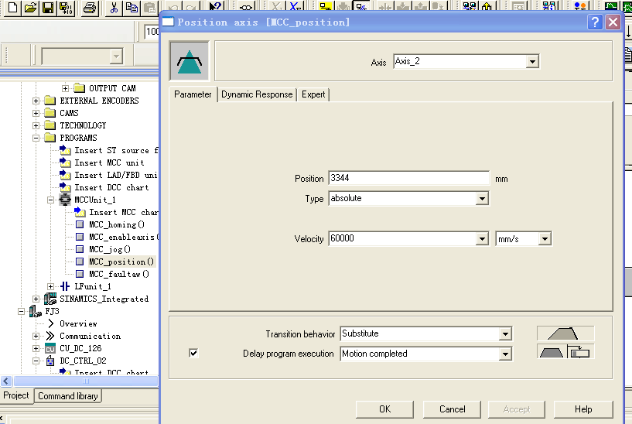
Task: Collapse the PROGRAMS folder in tree
Action: pos(36,138)
